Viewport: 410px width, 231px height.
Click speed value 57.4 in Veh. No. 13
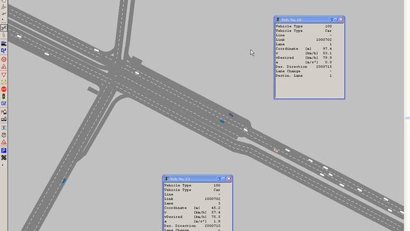point(216,212)
